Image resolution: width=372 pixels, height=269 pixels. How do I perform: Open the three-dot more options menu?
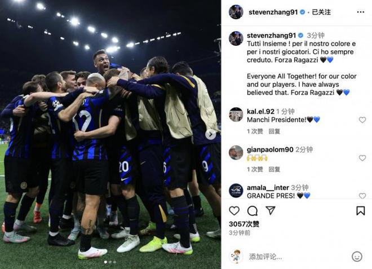(361, 12)
